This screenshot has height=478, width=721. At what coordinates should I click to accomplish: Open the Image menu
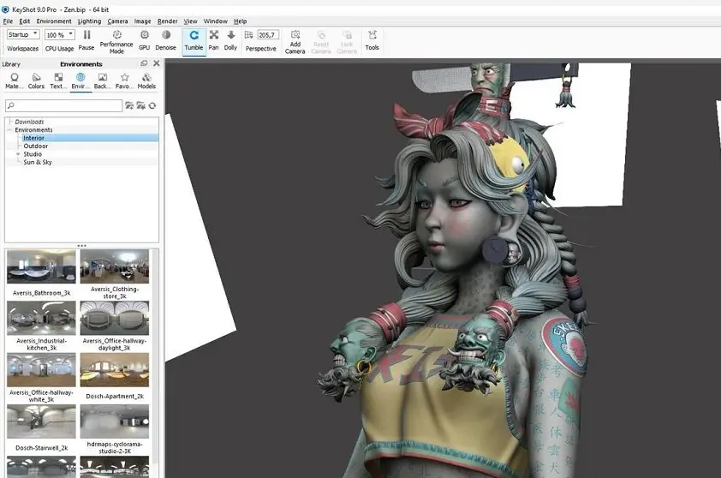pyautogui.click(x=142, y=21)
